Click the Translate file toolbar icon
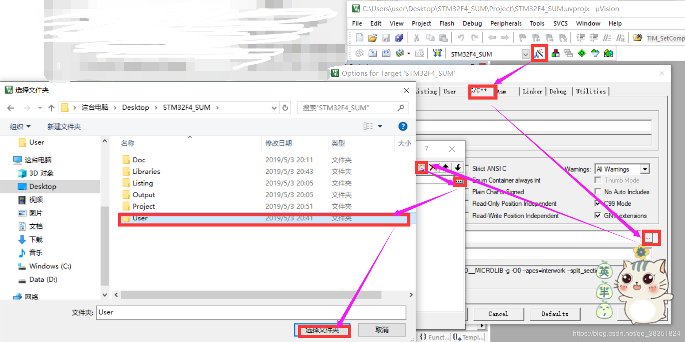The height and width of the screenshot is (342, 685). tap(360, 54)
